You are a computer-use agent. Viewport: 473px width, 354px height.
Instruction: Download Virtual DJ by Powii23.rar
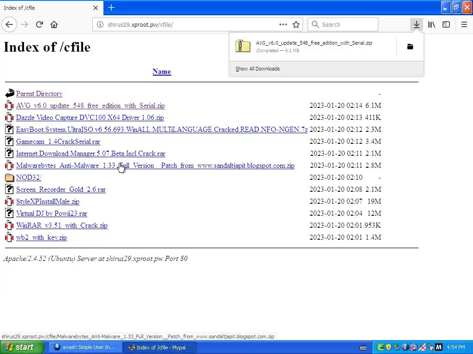[x=52, y=213]
